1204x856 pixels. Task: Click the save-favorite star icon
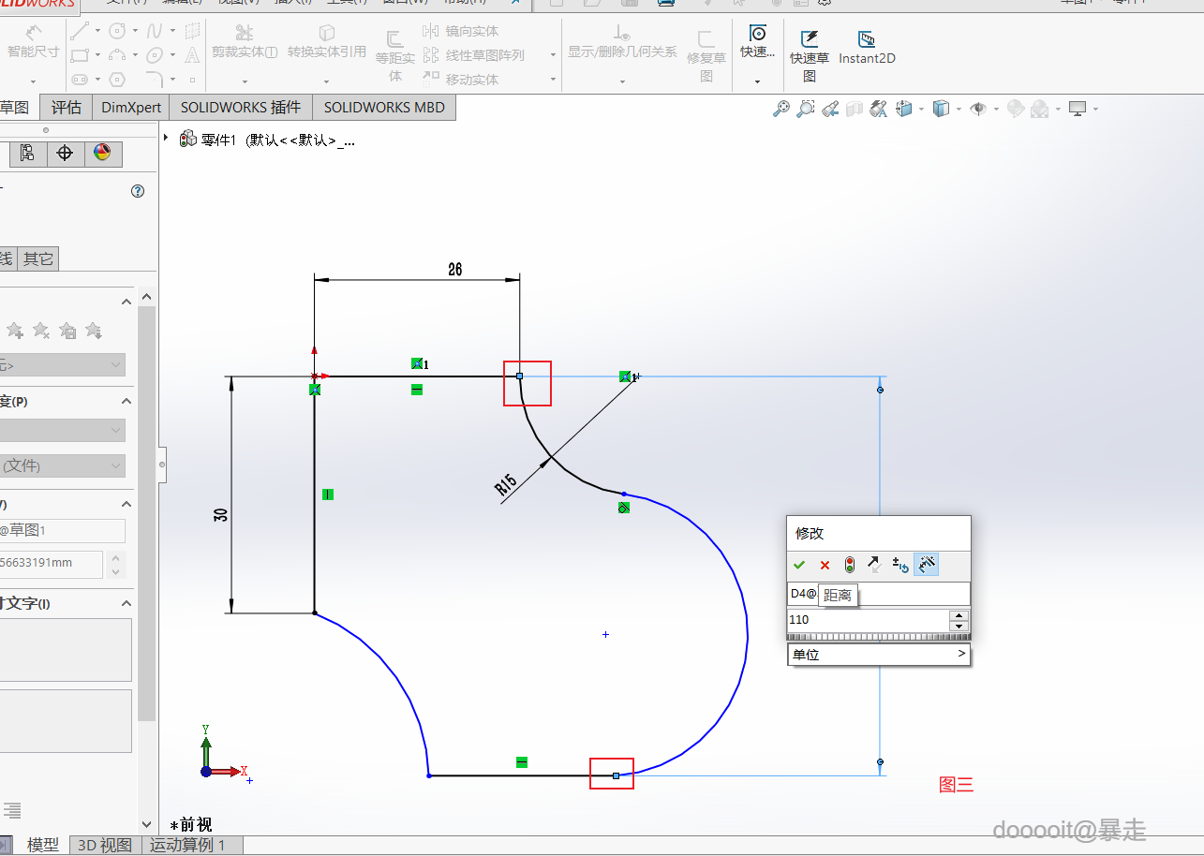67,330
